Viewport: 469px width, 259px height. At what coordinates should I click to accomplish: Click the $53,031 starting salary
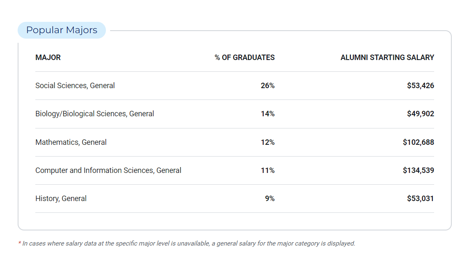(x=420, y=199)
